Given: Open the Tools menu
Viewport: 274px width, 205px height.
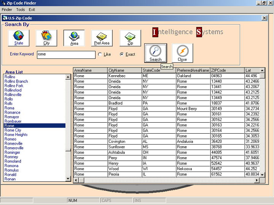Looking at the screenshot, I should click(x=21, y=9).
